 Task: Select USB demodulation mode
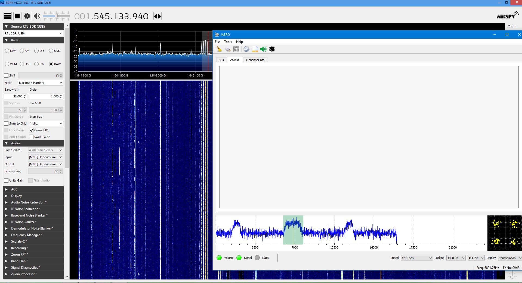tap(51, 51)
